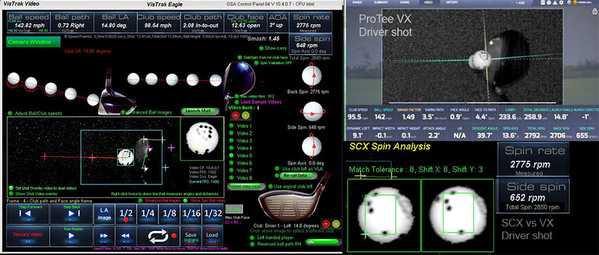Set playback speed to 1/4
599x255 pixels.
[x=147, y=214]
